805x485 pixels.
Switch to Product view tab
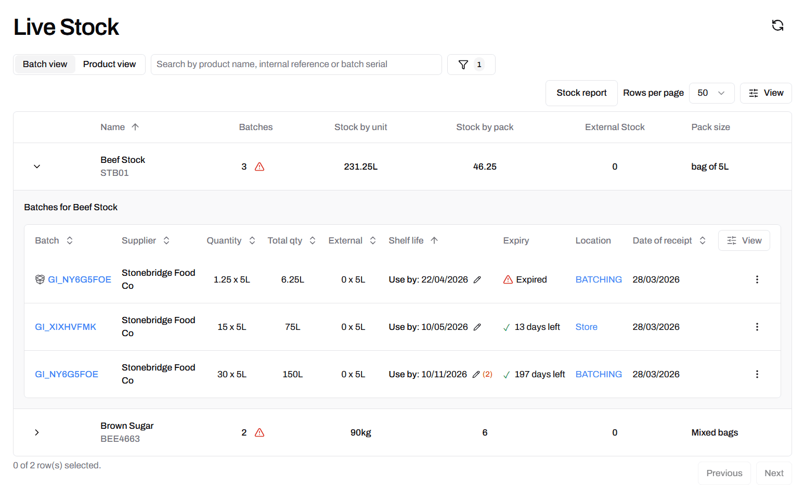(x=109, y=65)
